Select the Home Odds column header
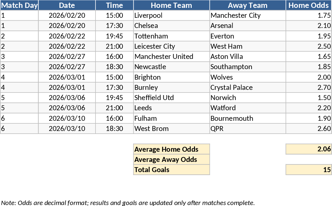Image resolution: width=332 pixels, height=206 pixels. 308,5
